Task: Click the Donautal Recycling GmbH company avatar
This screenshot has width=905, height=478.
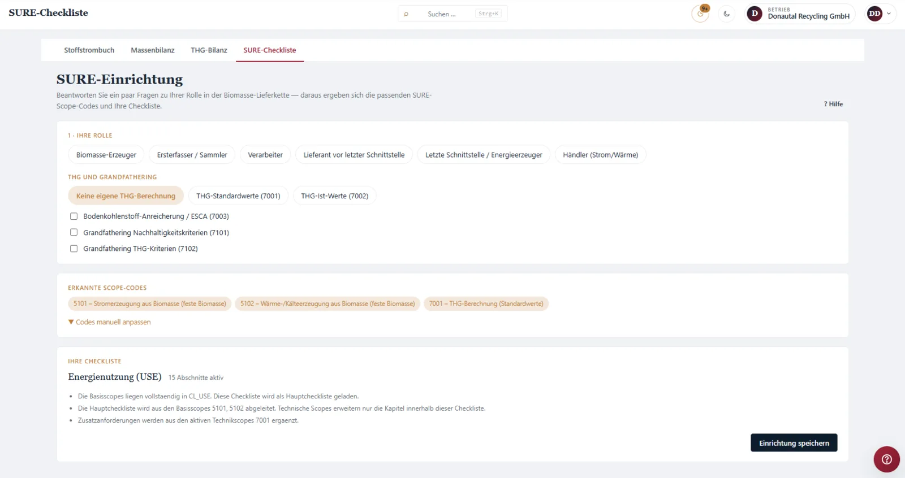Action: 755,14
